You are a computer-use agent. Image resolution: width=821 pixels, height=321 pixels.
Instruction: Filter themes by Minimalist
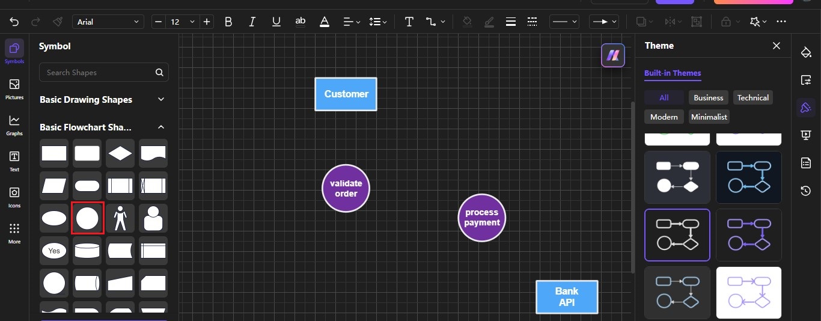tap(709, 117)
